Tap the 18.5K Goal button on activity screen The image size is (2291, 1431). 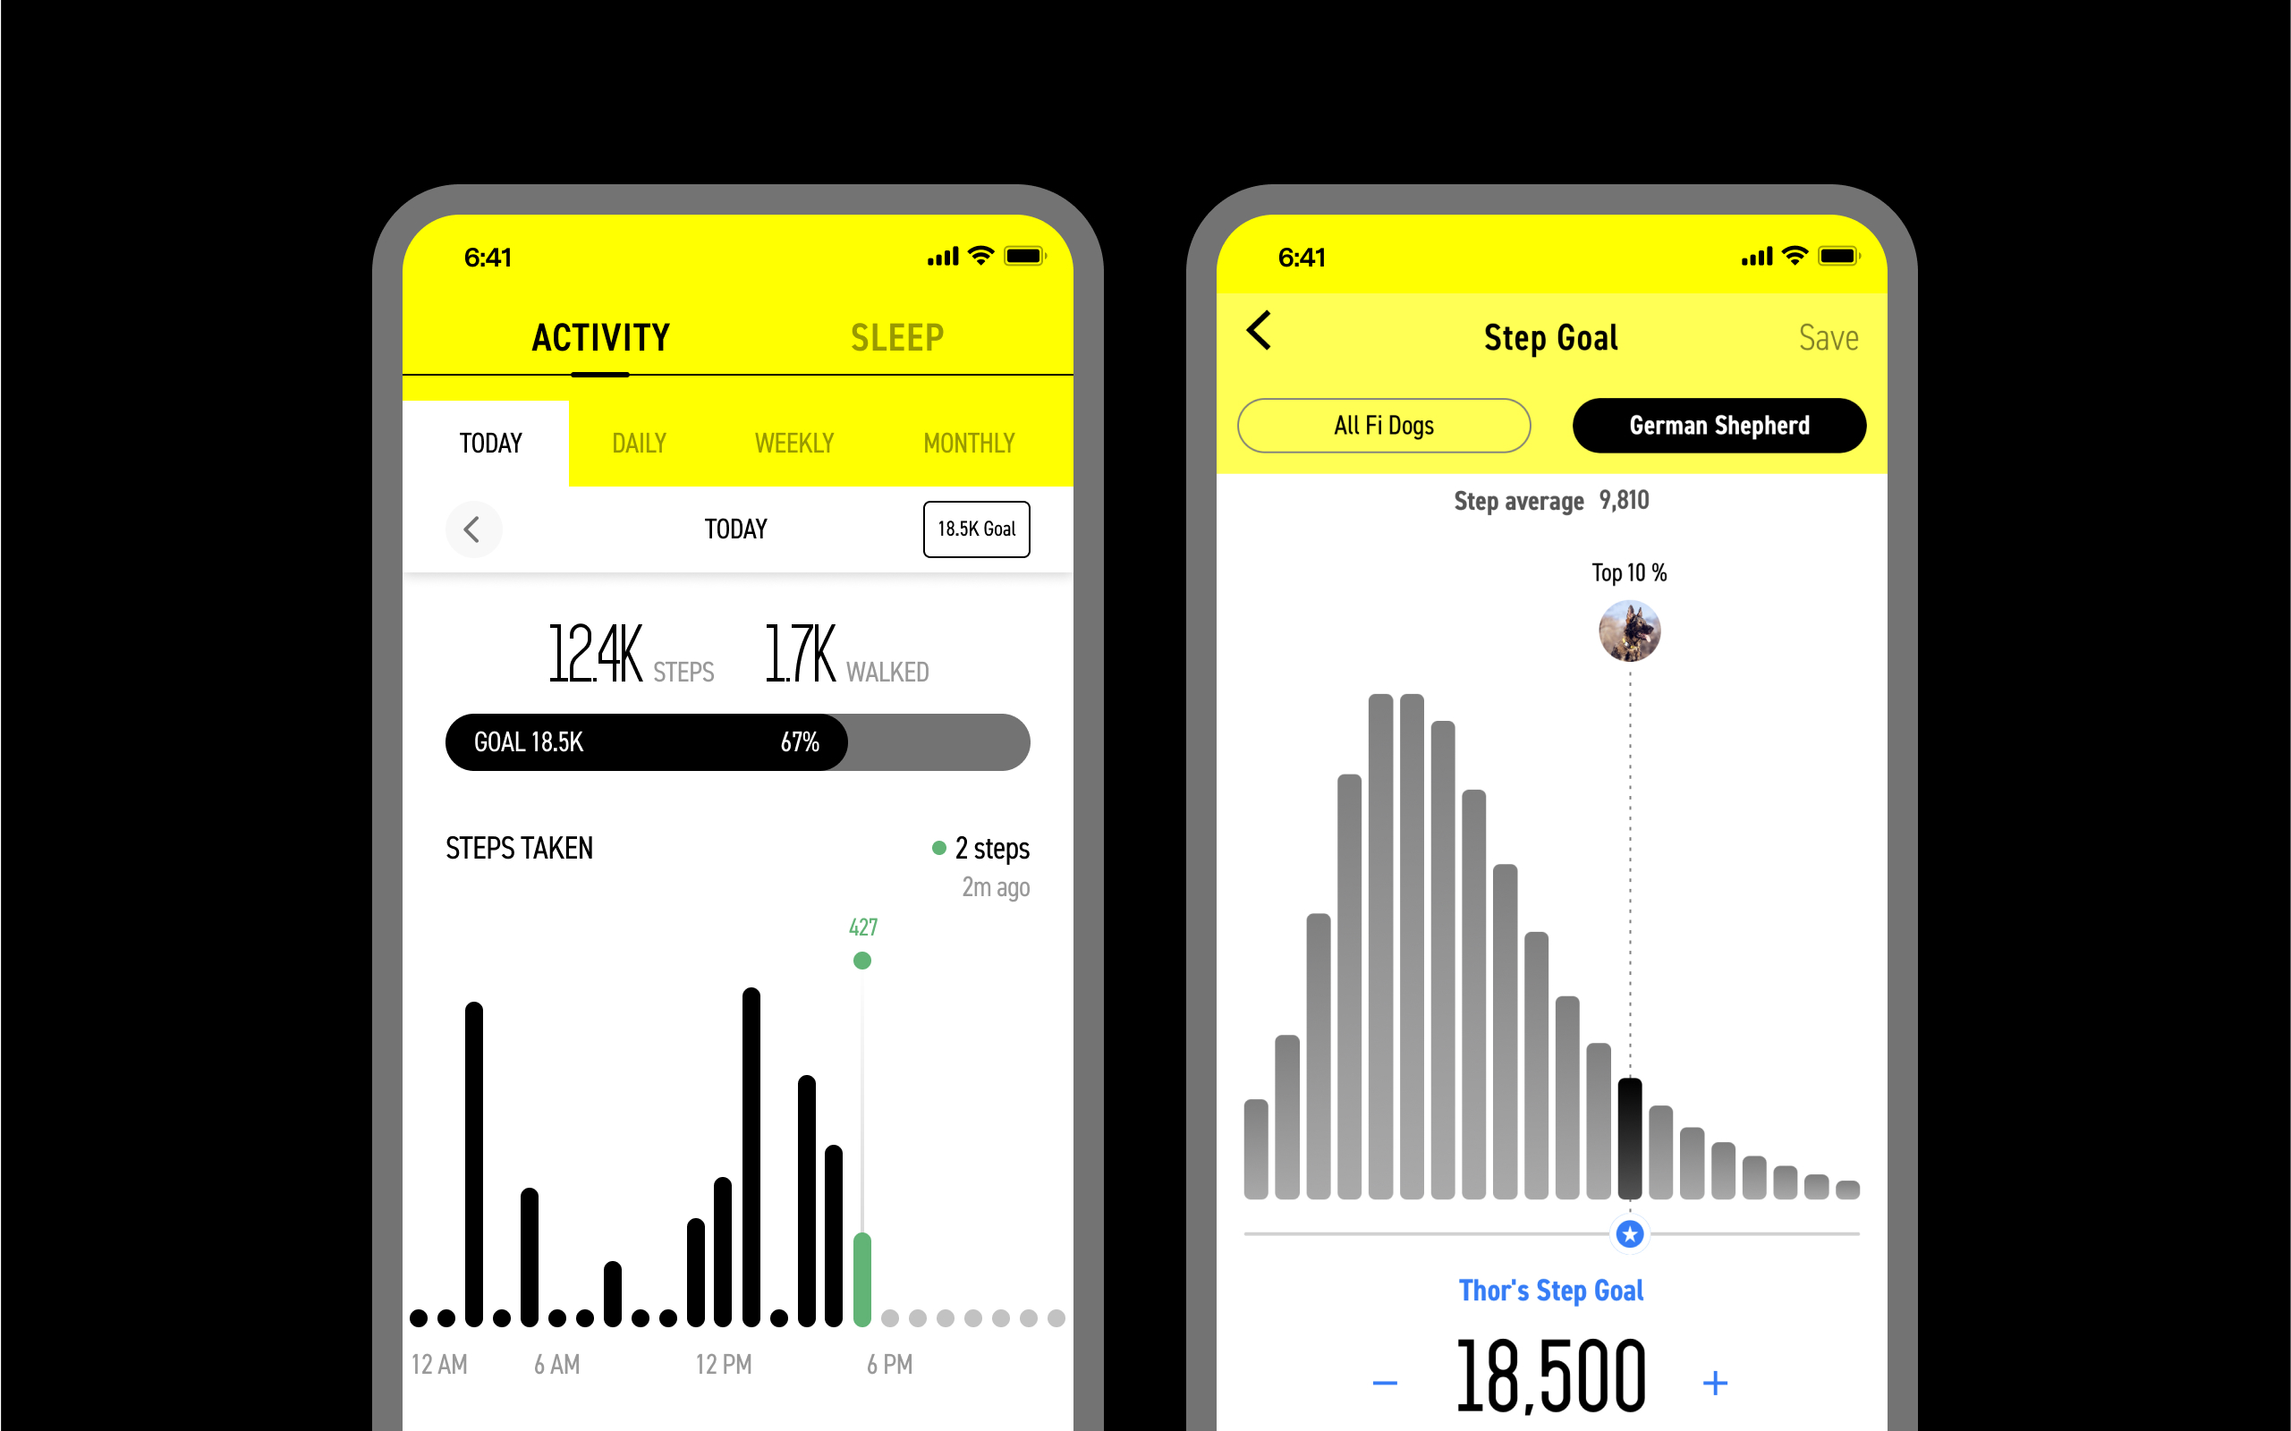coord(972,526)
